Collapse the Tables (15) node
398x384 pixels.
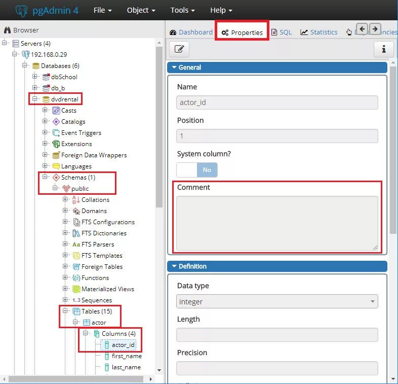coord(65,311)
